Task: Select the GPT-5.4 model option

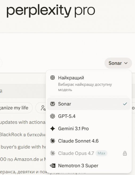Action: pyautogui.click(x=89, y=116)
